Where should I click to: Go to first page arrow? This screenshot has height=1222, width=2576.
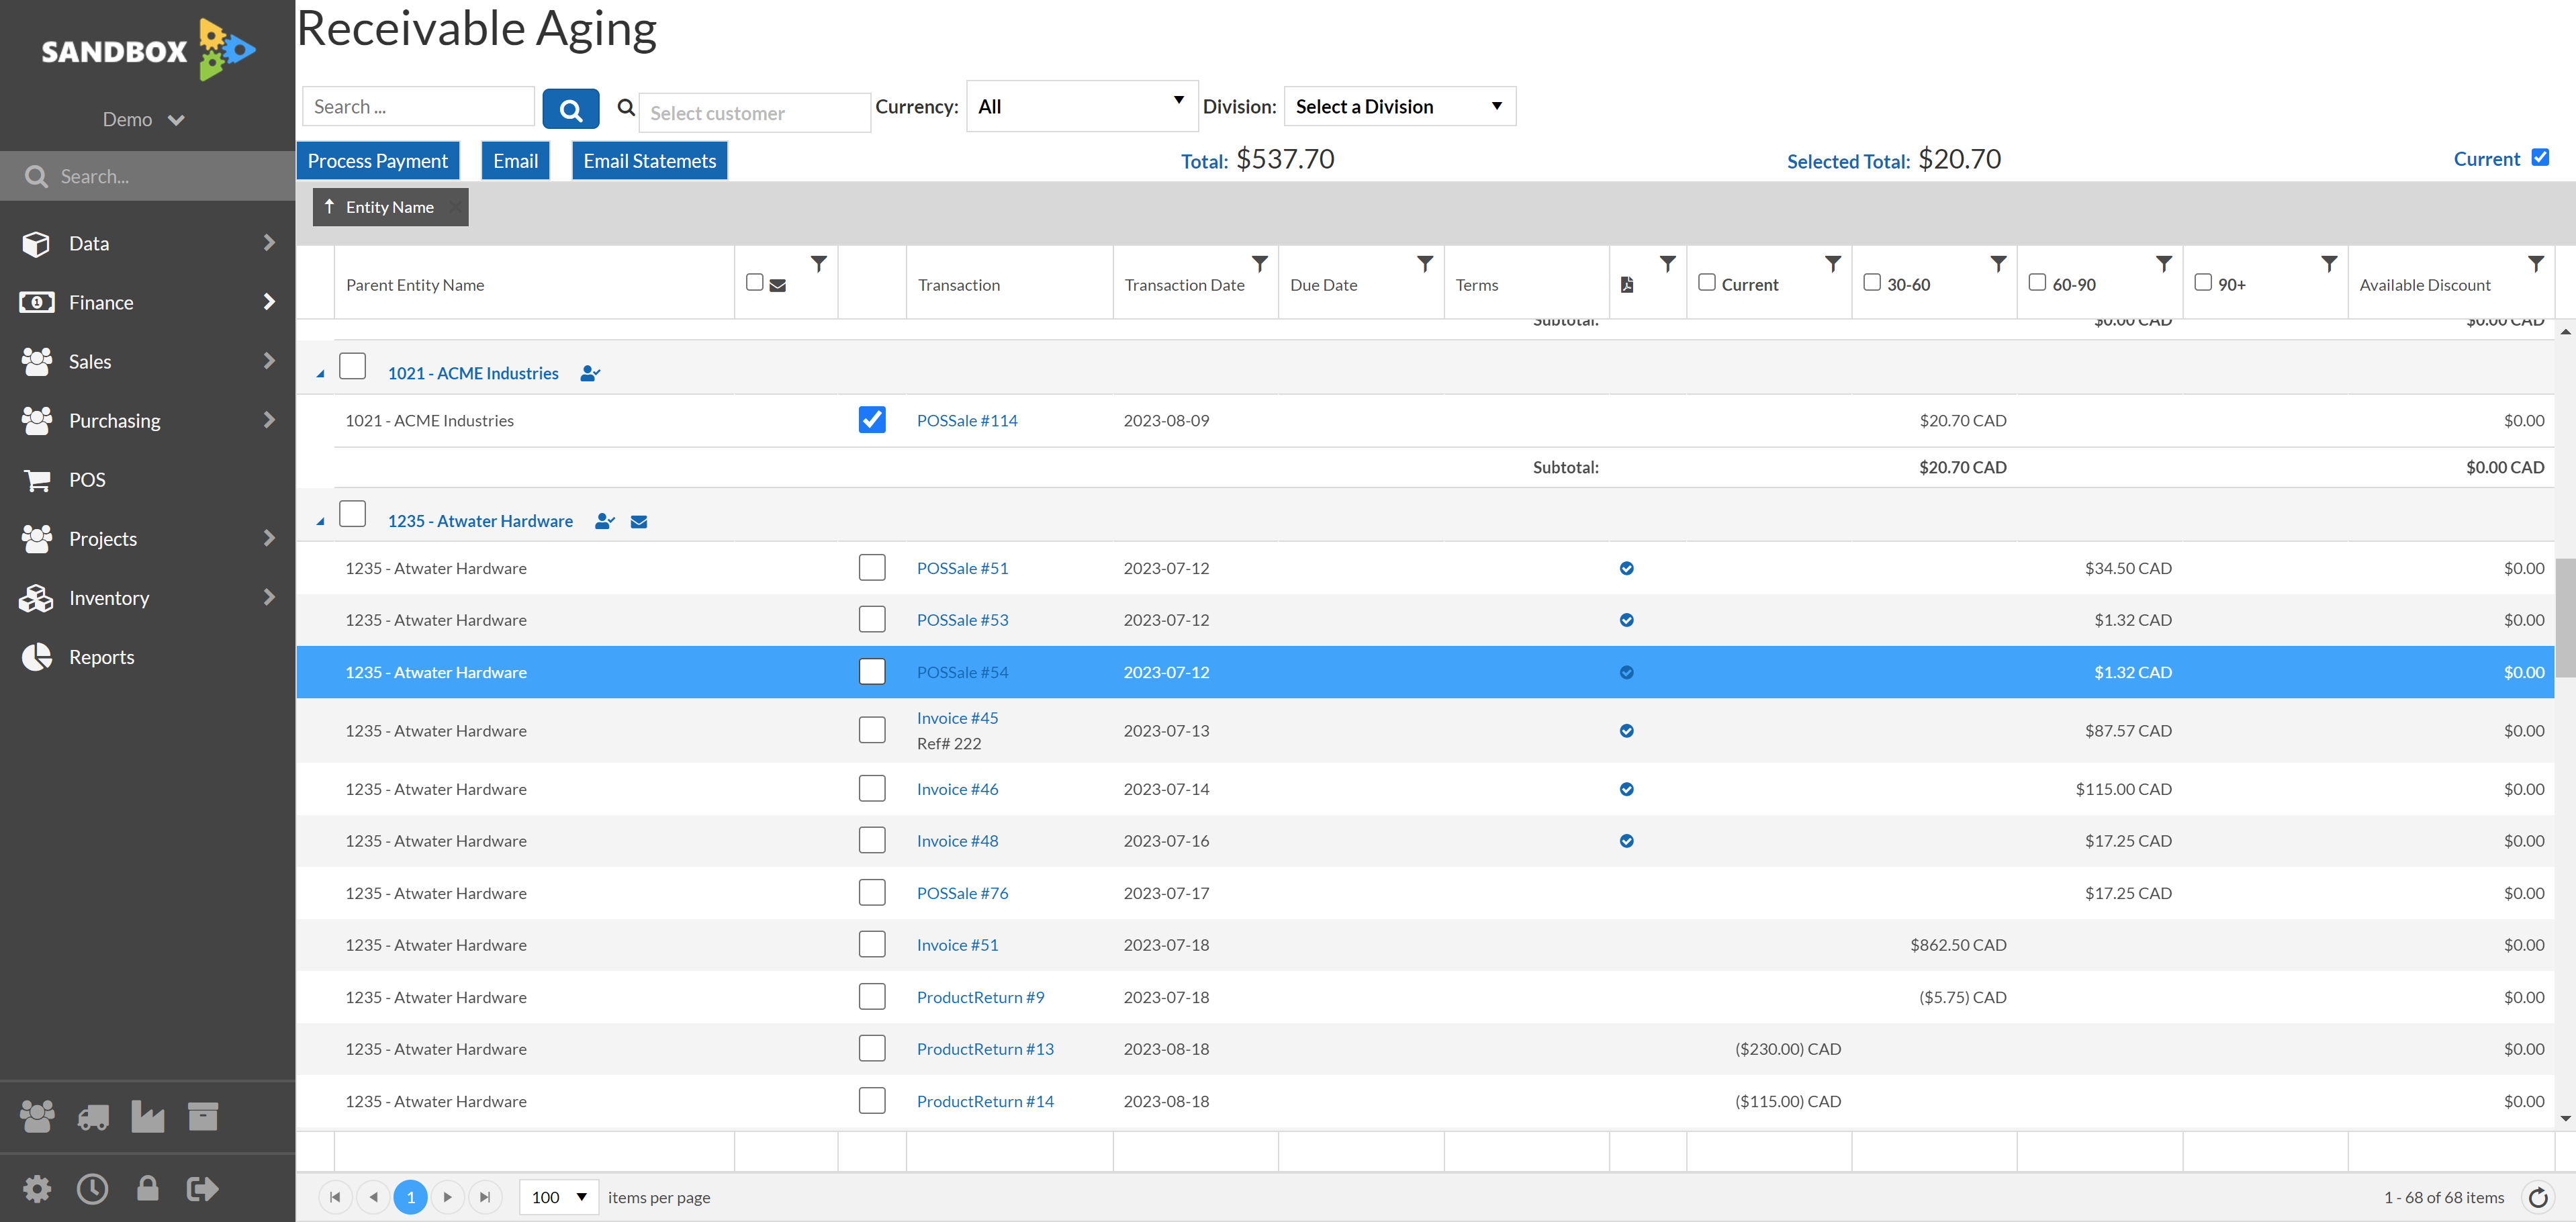click(x=335, y=1197)
